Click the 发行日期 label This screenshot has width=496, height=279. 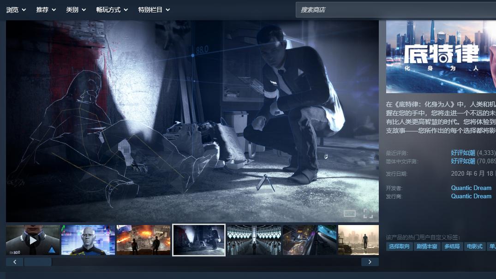397,174
